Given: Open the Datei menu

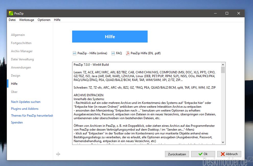Looking at the screenshot, I should coord(12,20).
